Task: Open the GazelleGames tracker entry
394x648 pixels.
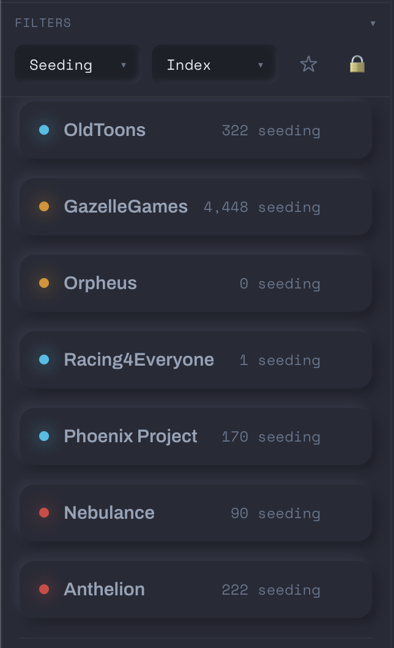Action: coord(196,206)
